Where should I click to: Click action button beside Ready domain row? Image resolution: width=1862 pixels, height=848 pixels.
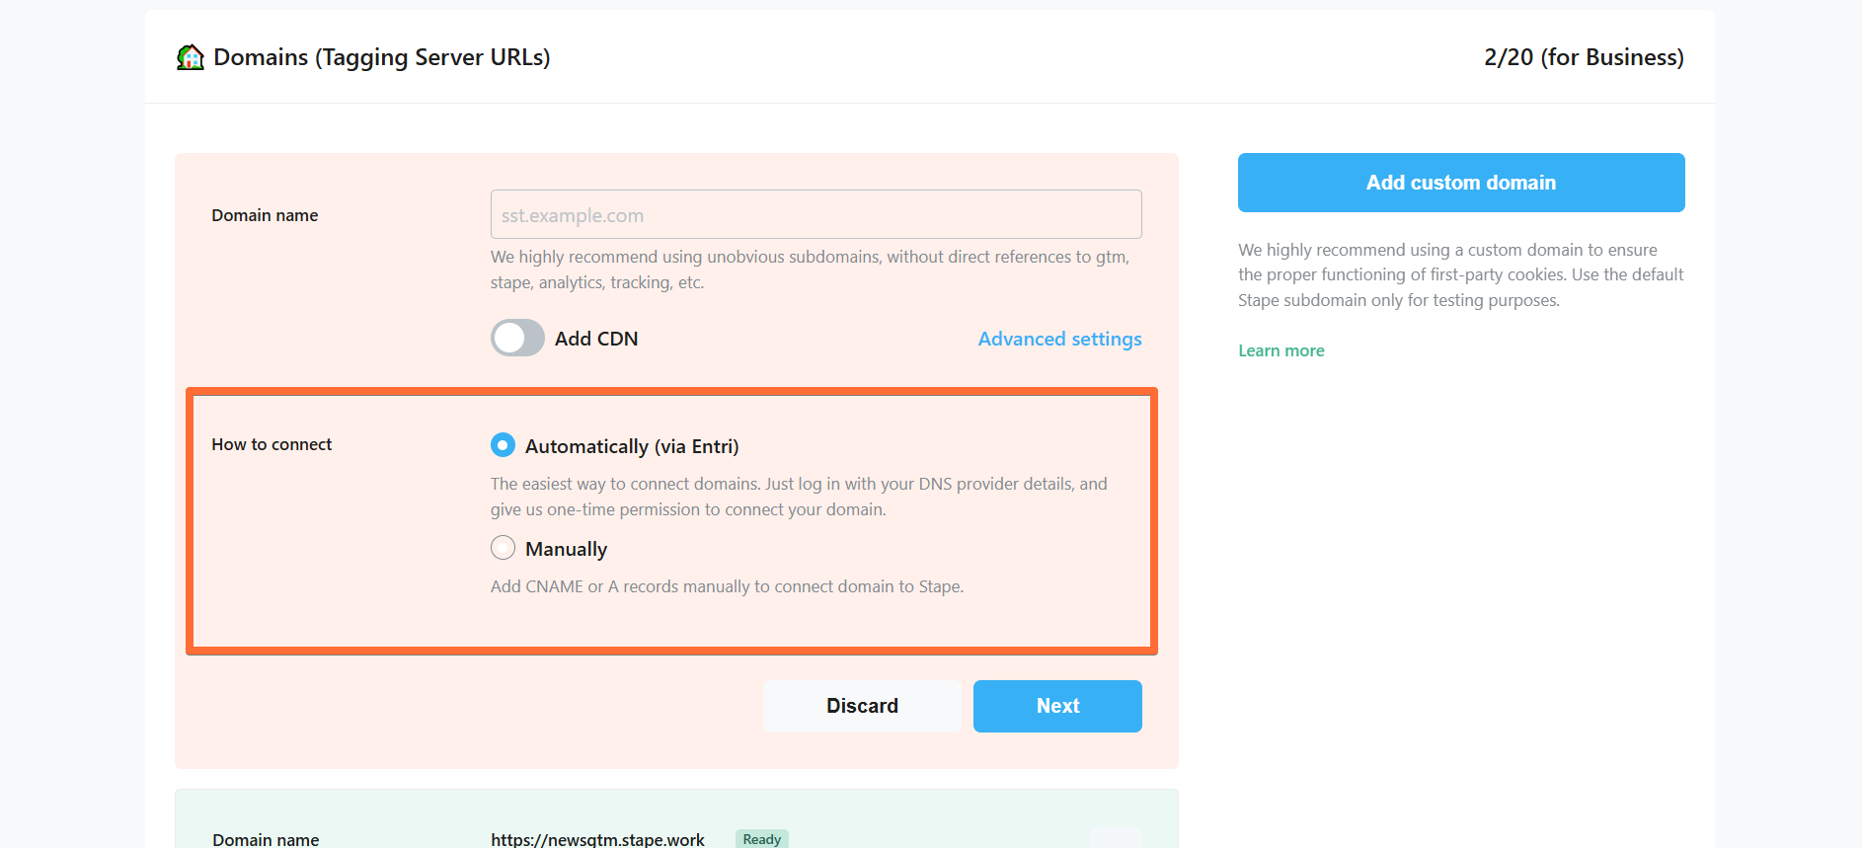click(1116, 838)
